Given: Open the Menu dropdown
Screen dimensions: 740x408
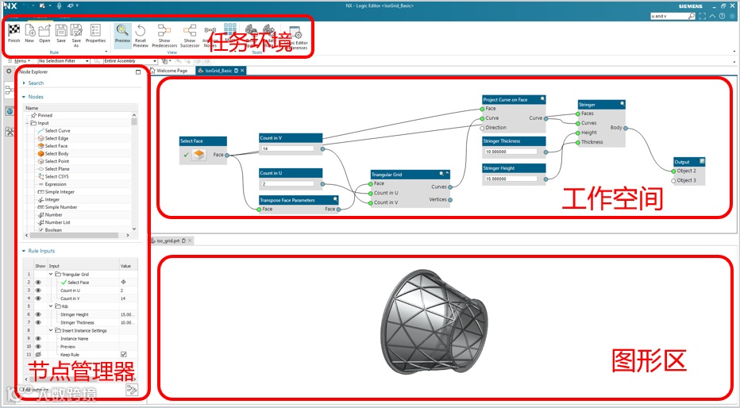Looking at the screenshot, I should (20, 61).
